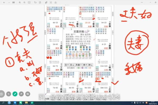Click the screenshot capture round button
The image size is (158, 105).
pos(28,94)
